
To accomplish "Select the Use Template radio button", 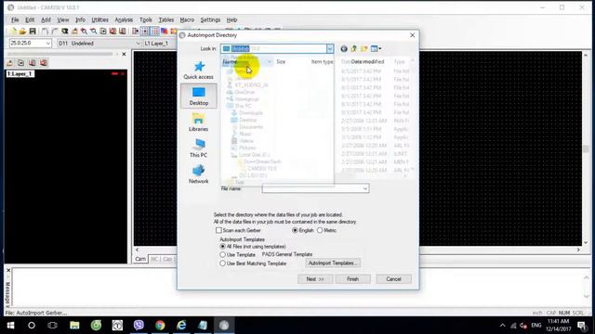I will [x=223, y=255].
